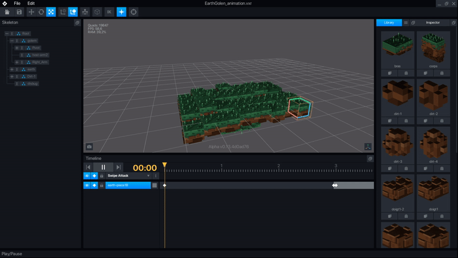Expand the Right_Arm node
Screen dimensions: 458x258
click(17, 62)
